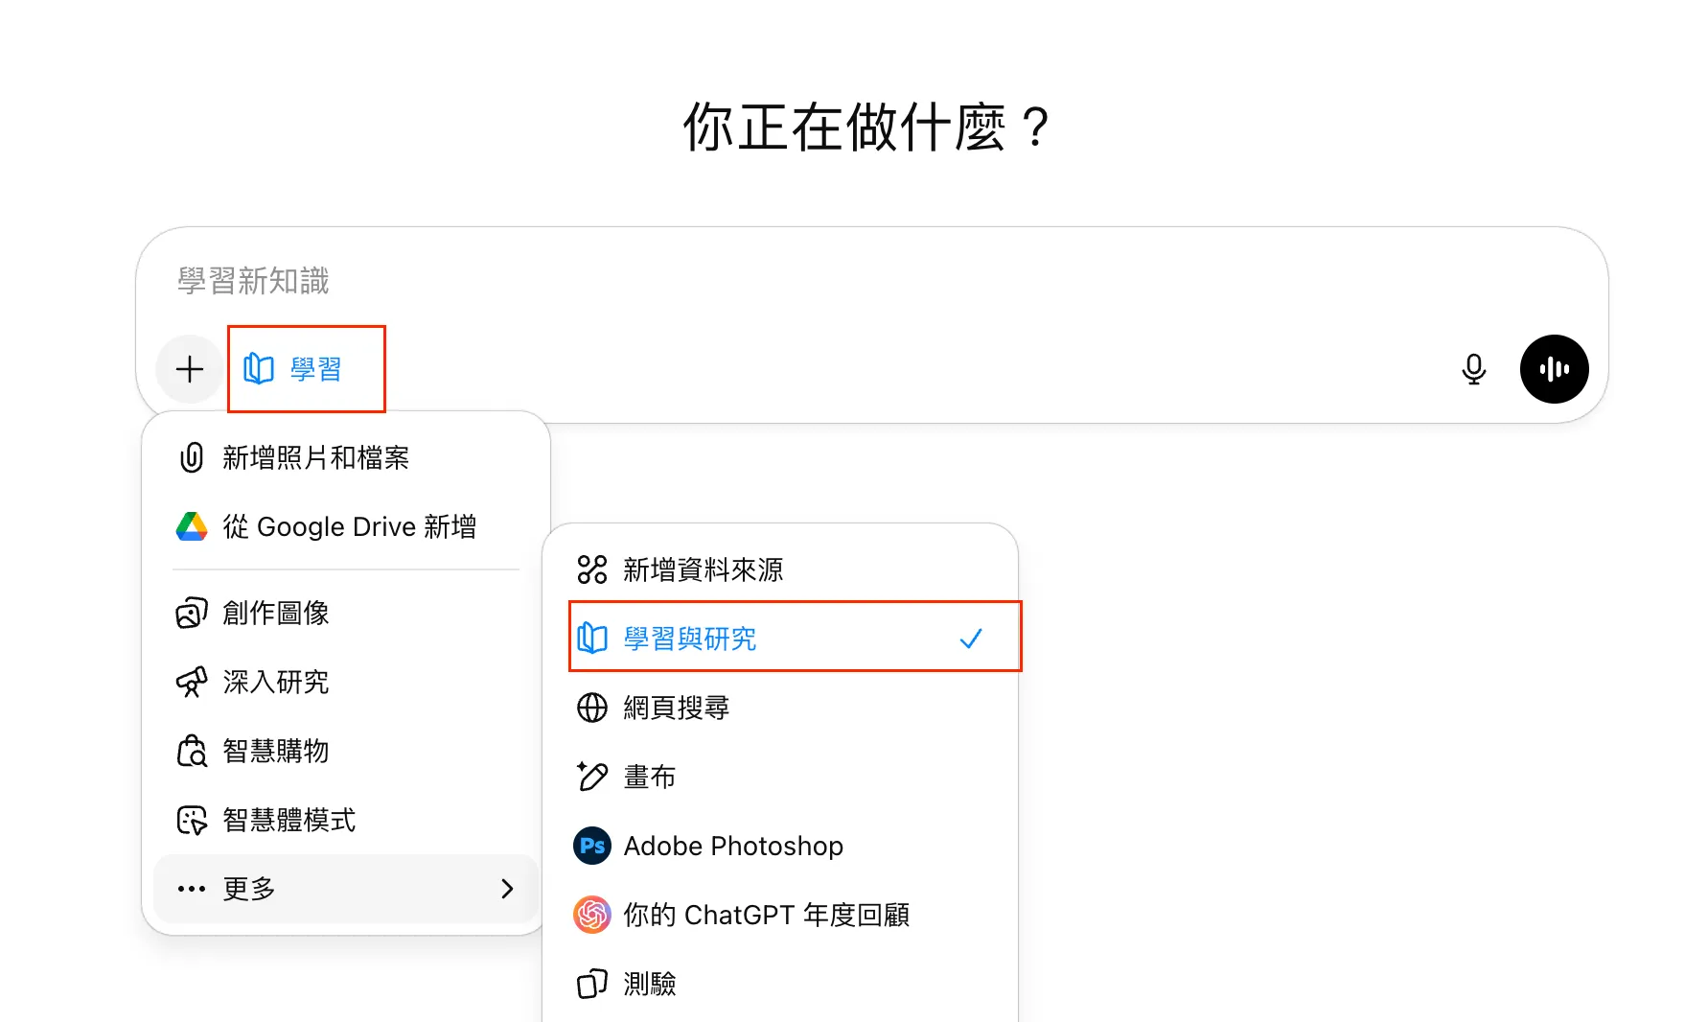This screenshot has height=1022, width=1708.
Task: Open the 測驗 quiz option
Action: (x=650, y=983)
